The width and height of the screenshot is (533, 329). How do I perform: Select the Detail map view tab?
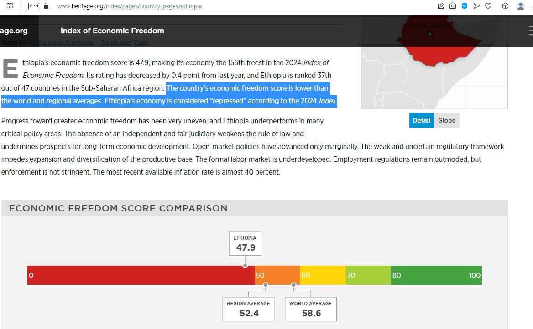[422, 120]
